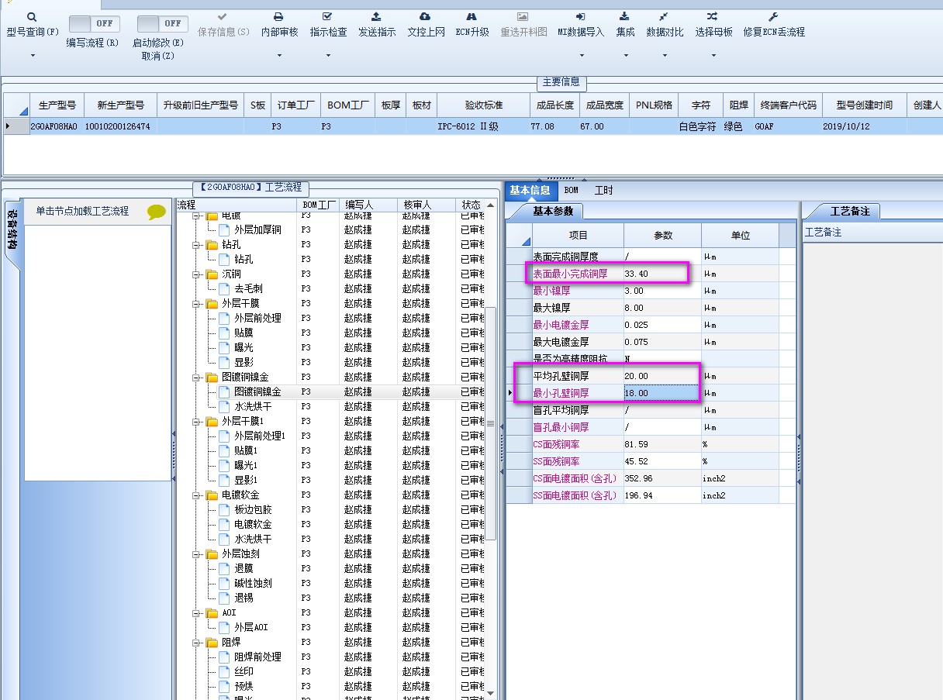
Task: Click the 文控上网 cloud upload icon
Action: (425, 16)
